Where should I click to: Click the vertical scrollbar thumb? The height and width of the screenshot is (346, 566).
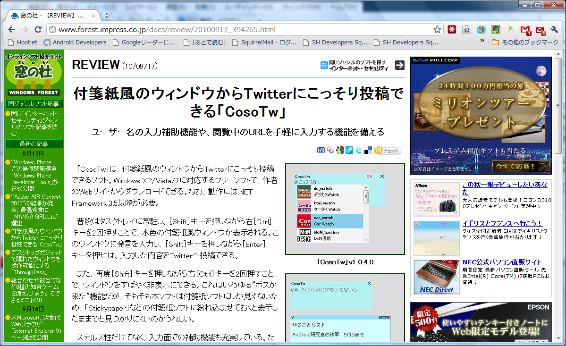558,105
